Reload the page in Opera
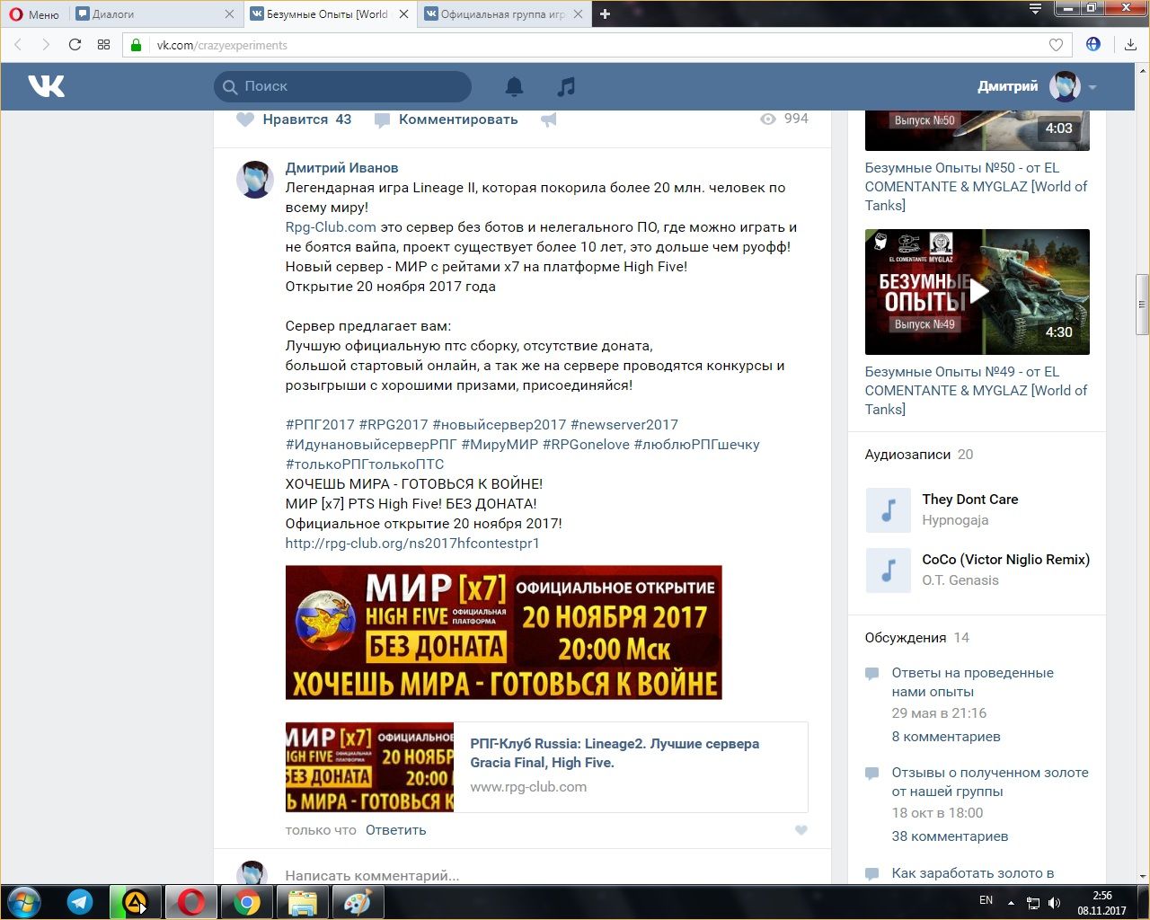This screenshot has width=1150, height=920. (x=75, y=45)
